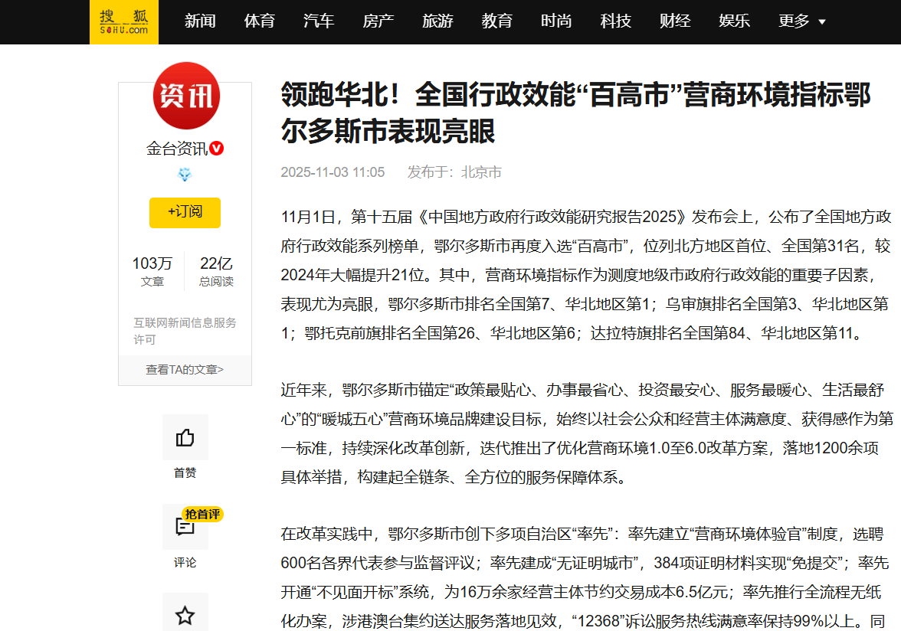The image size is (901, 631).
Task: Click the blue diamond badge under author name
Action: coord(185,175)
